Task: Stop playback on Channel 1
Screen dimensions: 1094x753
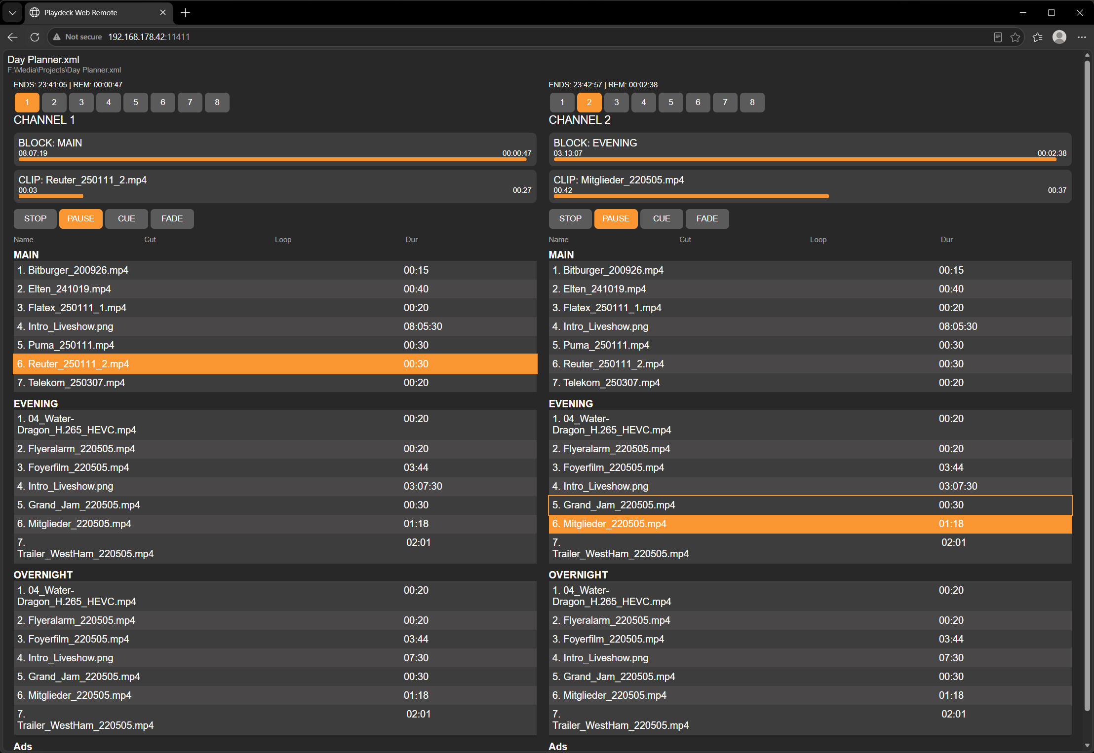Action: 36,219
